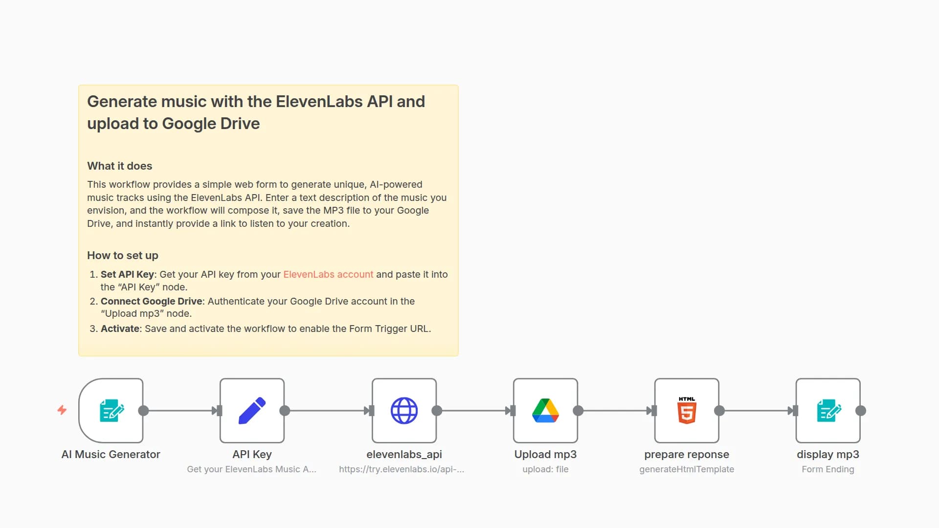This screenshot has width=939, height=528.
Task: Click the 'Get your ElevenLabs Music A...' subtitle
Action: click(x=251, y=469)
